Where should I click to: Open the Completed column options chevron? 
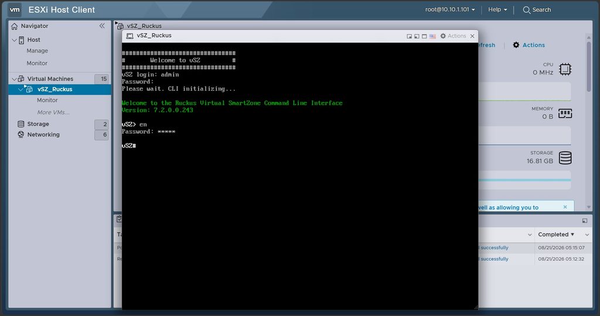(x=587, y=235)
